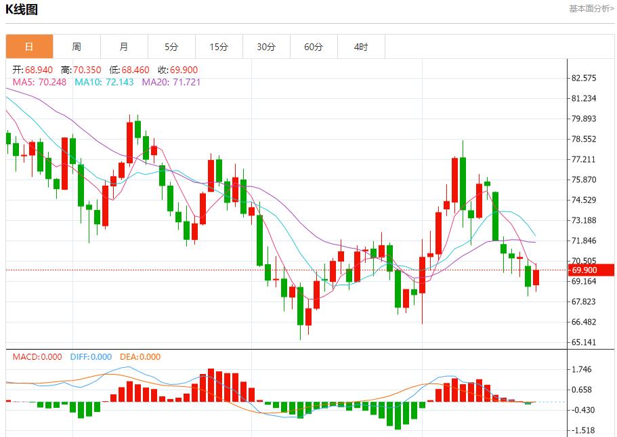The image size is (617, 437).
Task: Click the MA5 indicator label
Action: pyautogui.click(x=39, y=82)
